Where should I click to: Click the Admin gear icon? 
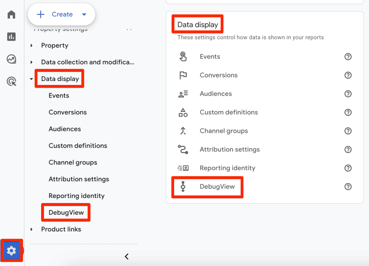12,251
